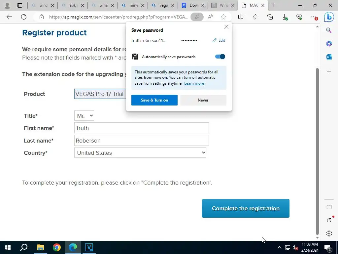The height and width of the screenshot is (254, 338).
Task: Open VEGAS Pro from taskbar
Action: click(89, 247)
